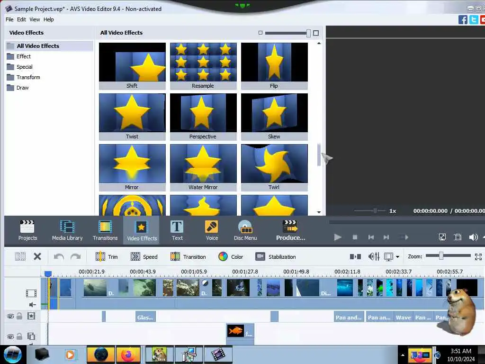Click the split clip icon
485x364 pixels.
point(20,256)
